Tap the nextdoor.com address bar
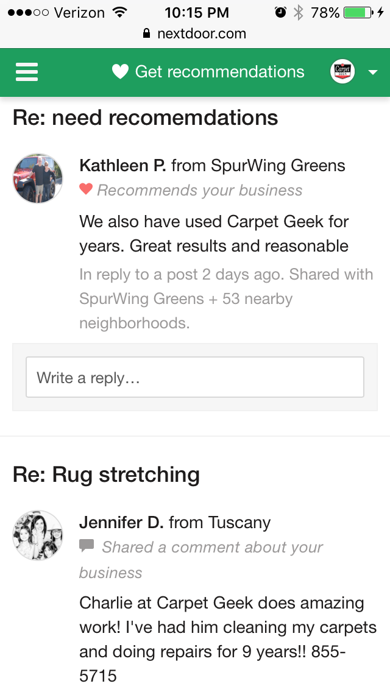This screenshot has width=390, height=692. [x=195, y=34]
